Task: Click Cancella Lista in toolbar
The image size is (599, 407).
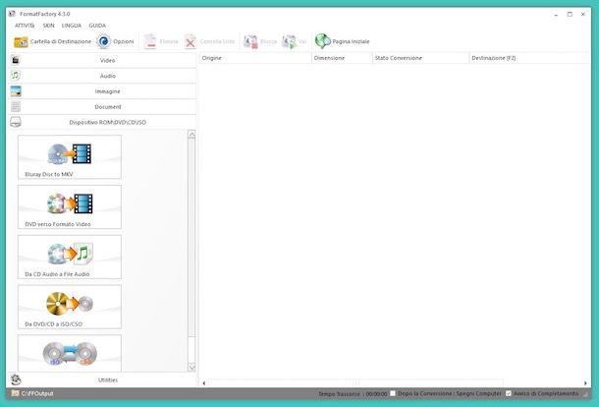Action: pyautogui.click(x=209, y=41)
